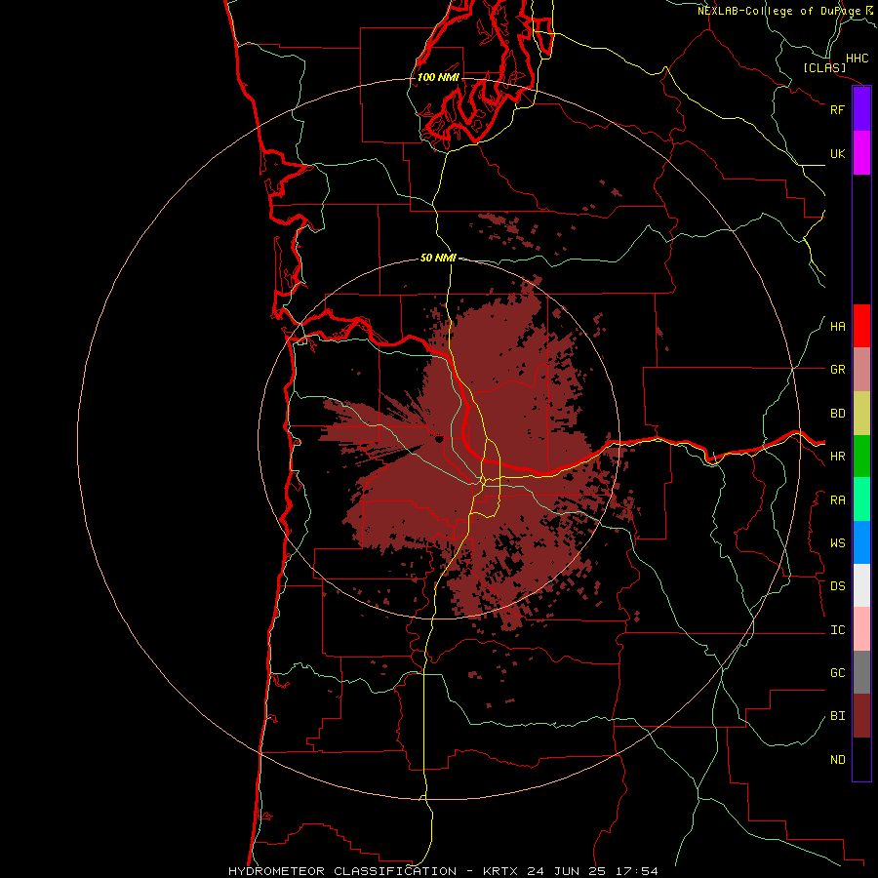878x878 pixels.
Task: Click the [CLAS] legend header
Action: coord(824,67)
